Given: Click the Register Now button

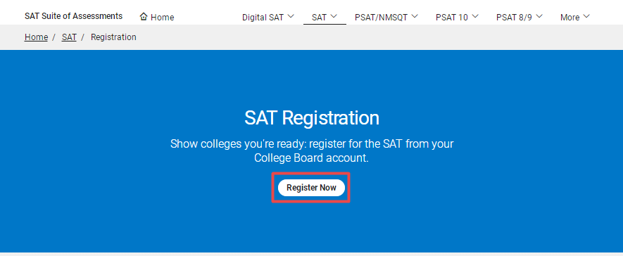Looking at the screenshot, I should (x=311, y=187).
